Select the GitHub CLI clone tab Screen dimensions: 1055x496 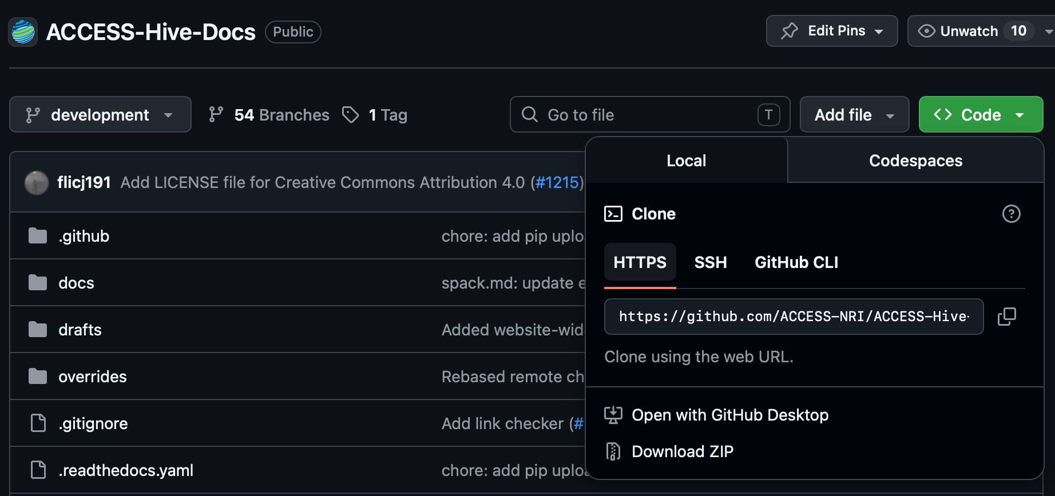point(796,262)
